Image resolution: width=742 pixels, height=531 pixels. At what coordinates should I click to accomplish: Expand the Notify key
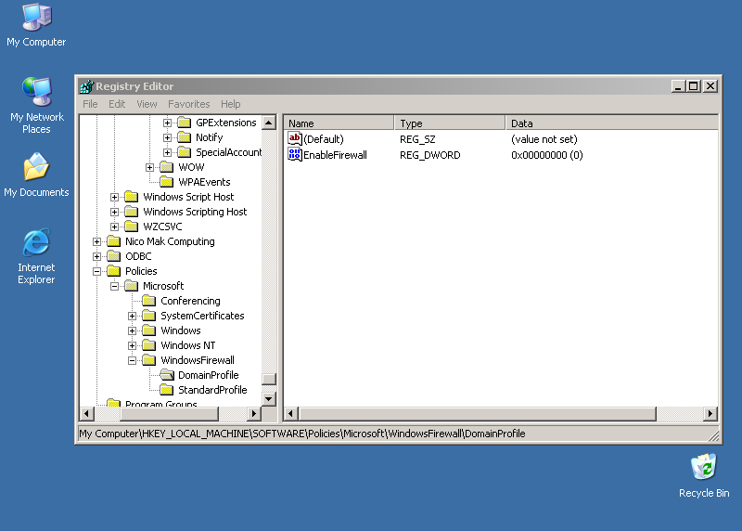(x=167, y=137)
